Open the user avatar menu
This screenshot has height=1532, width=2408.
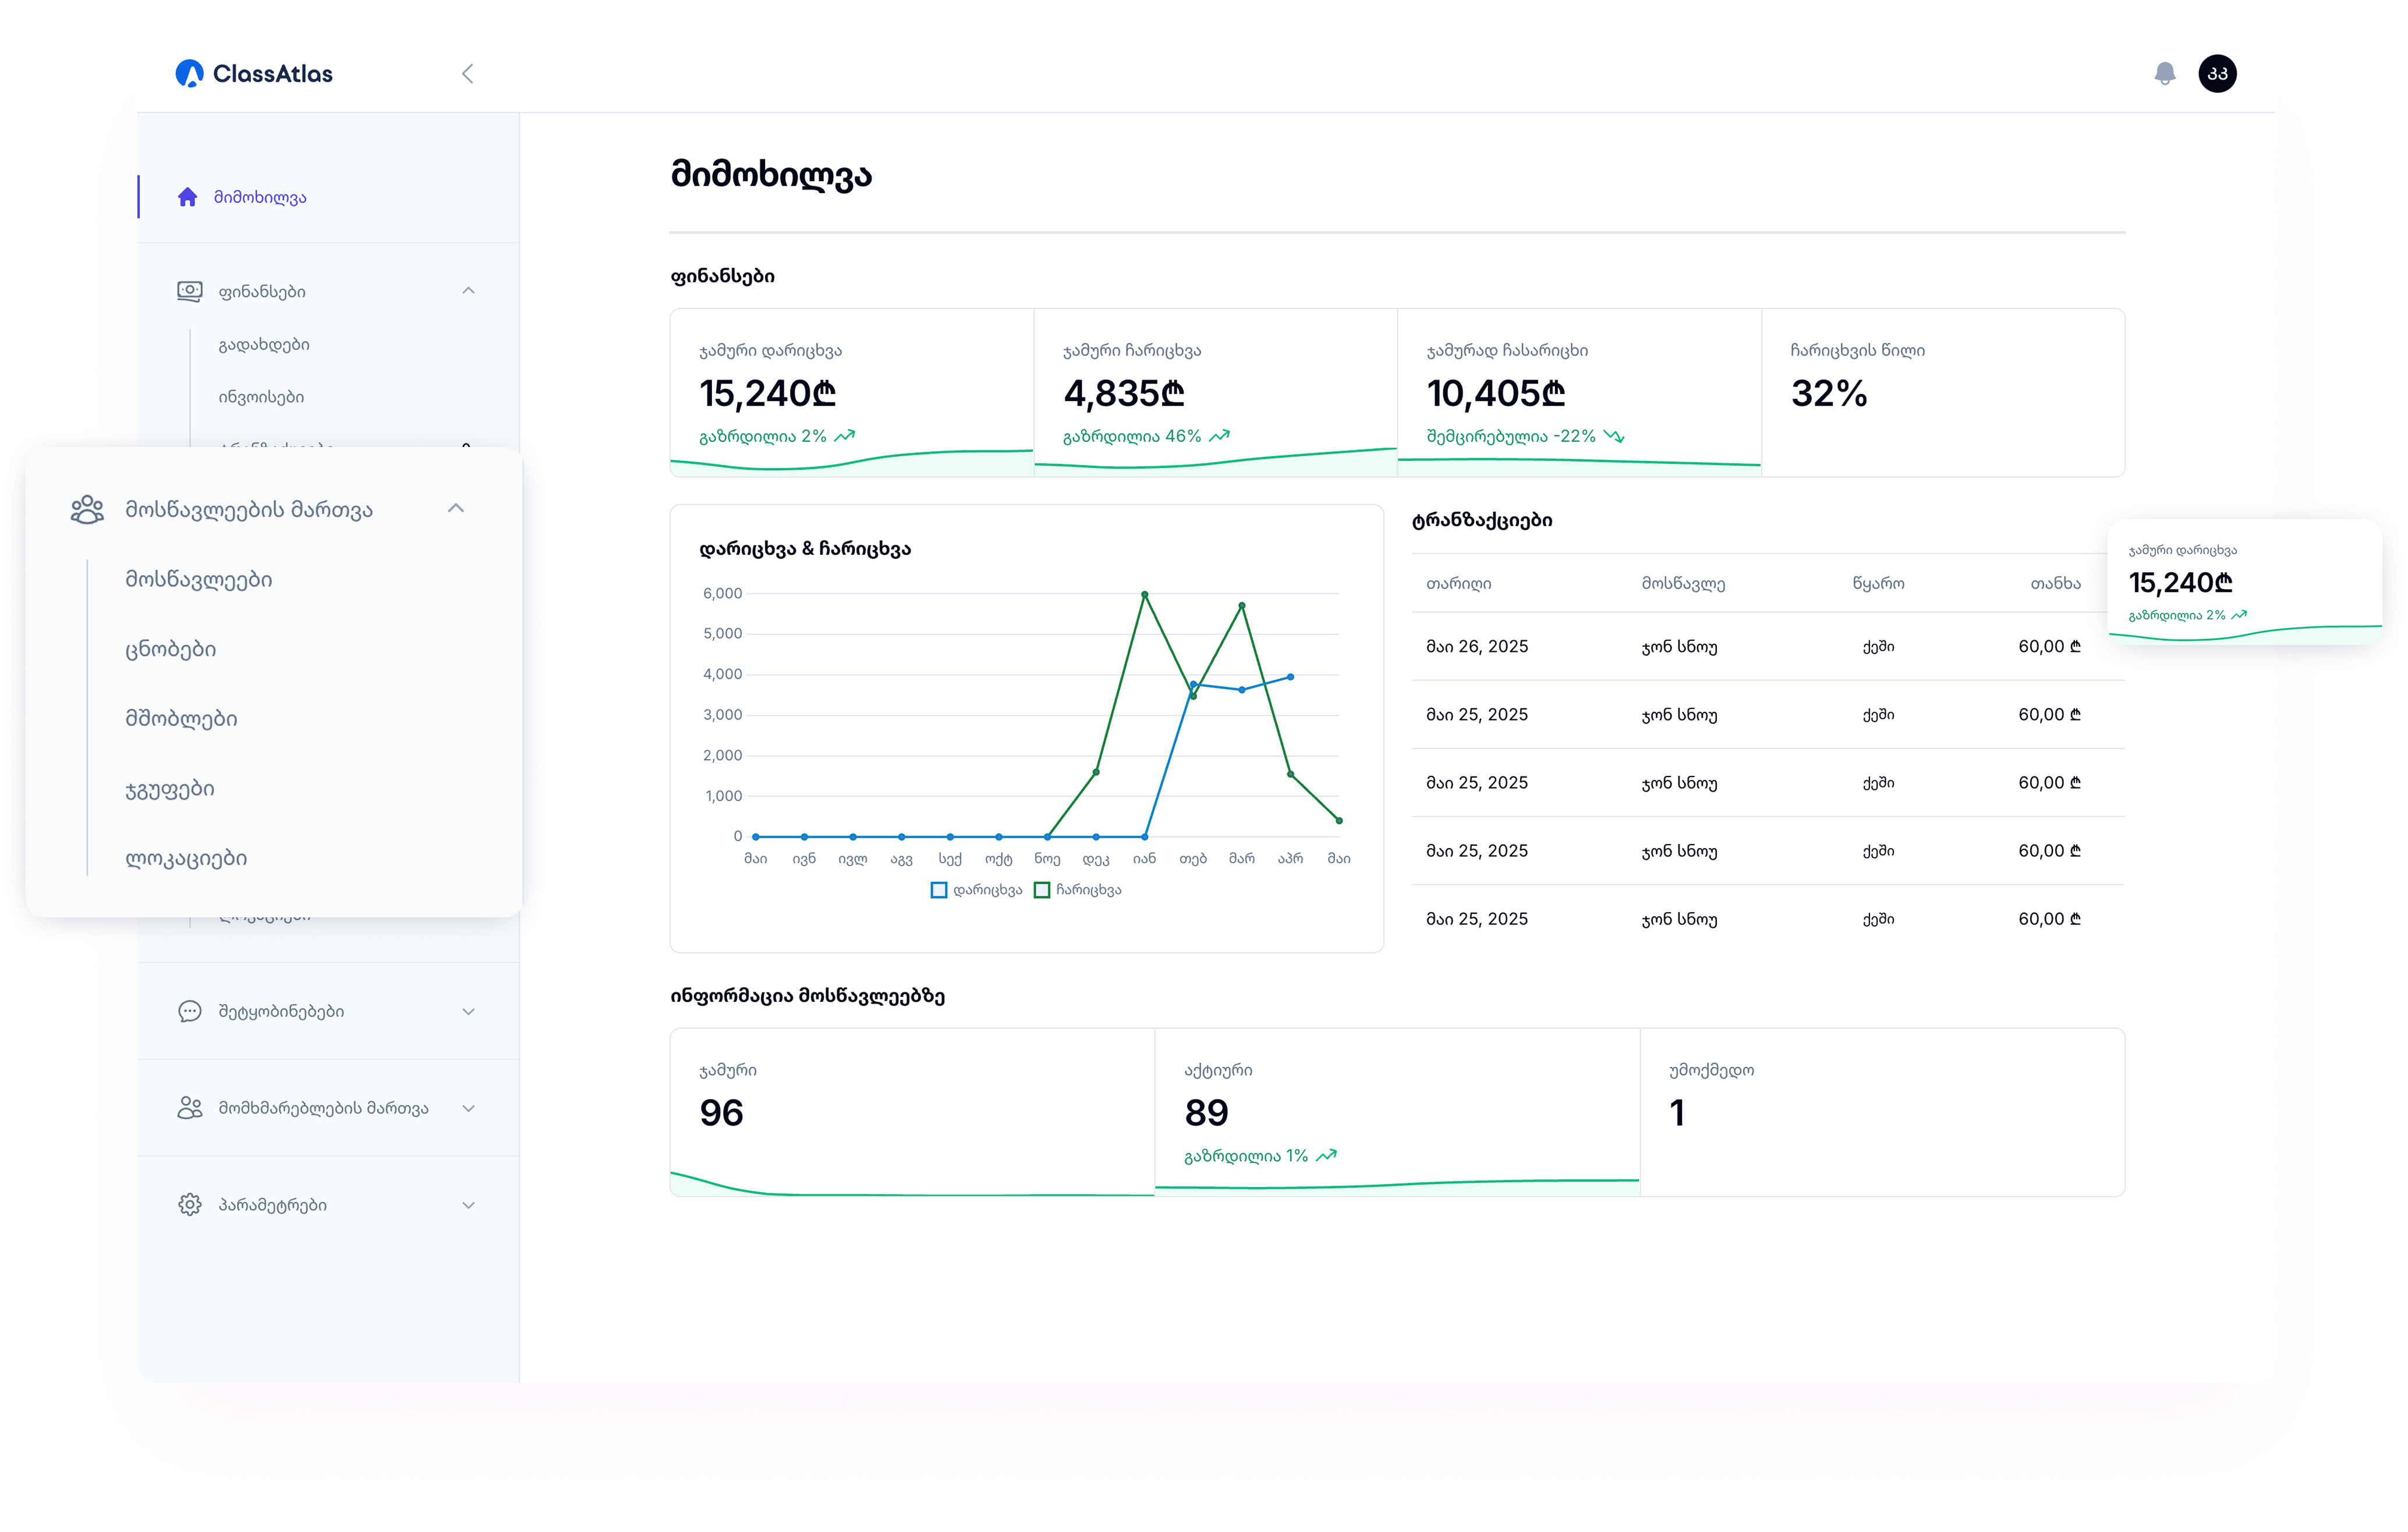[x=2217, y=74]
